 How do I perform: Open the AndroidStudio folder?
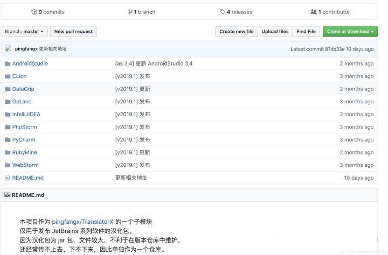point(30,63)
